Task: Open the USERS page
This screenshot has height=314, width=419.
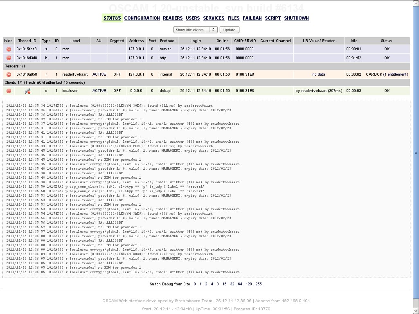Action: click(193, 18)
